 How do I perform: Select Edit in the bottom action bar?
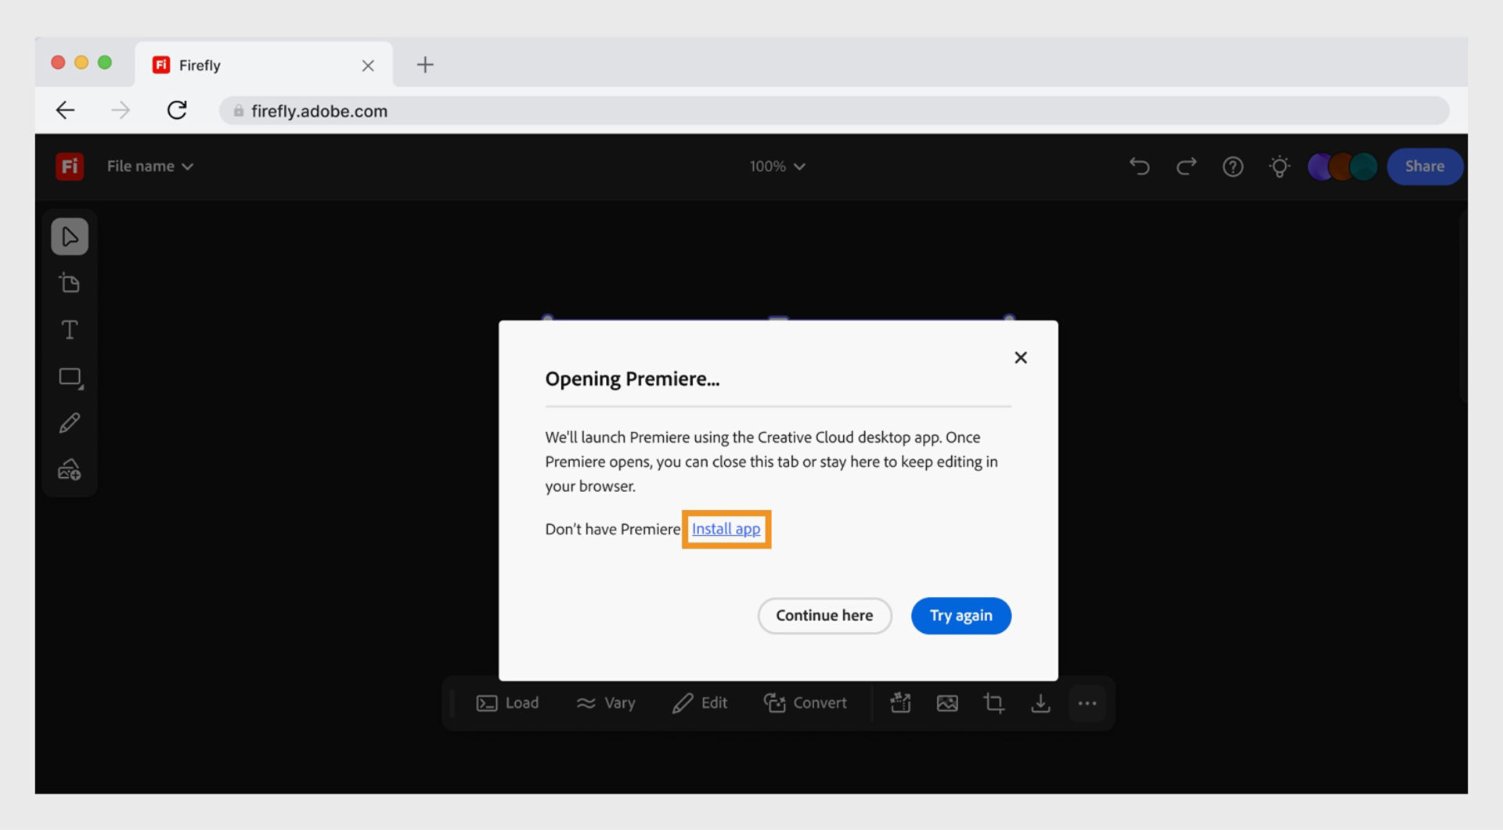(x=700, y=702)
